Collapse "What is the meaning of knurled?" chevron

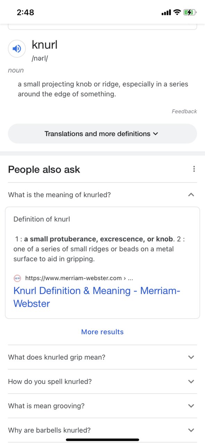pos(191,195)
